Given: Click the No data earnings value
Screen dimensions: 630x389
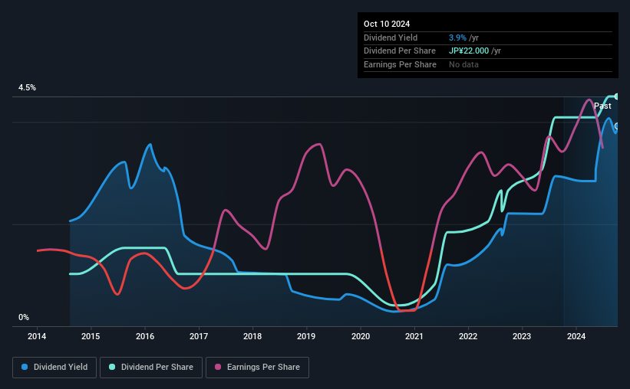Looking at the screenshot, I should (x=463, y=64).
